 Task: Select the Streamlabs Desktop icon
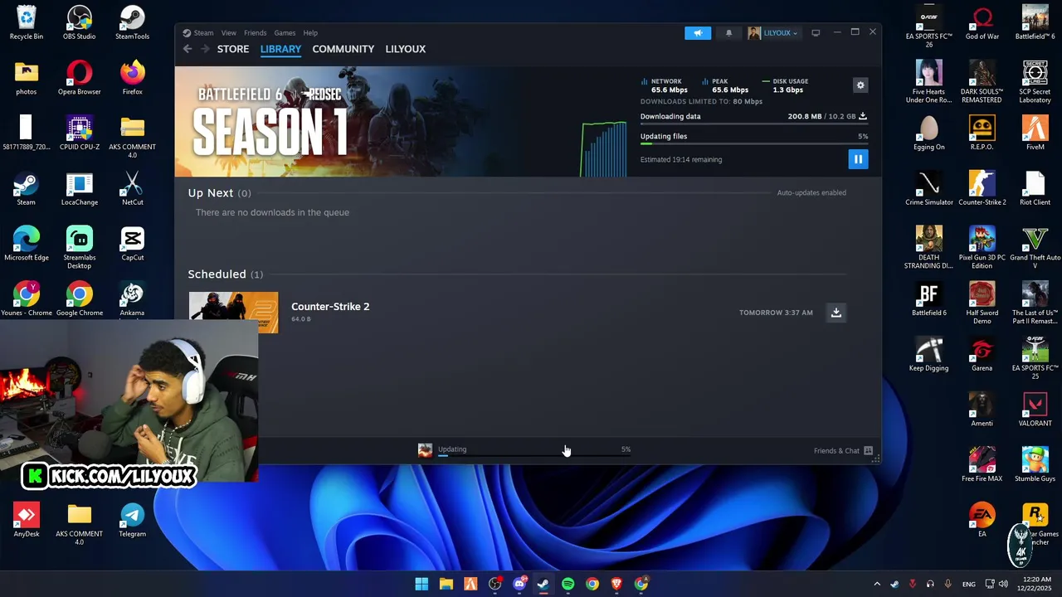80,248
